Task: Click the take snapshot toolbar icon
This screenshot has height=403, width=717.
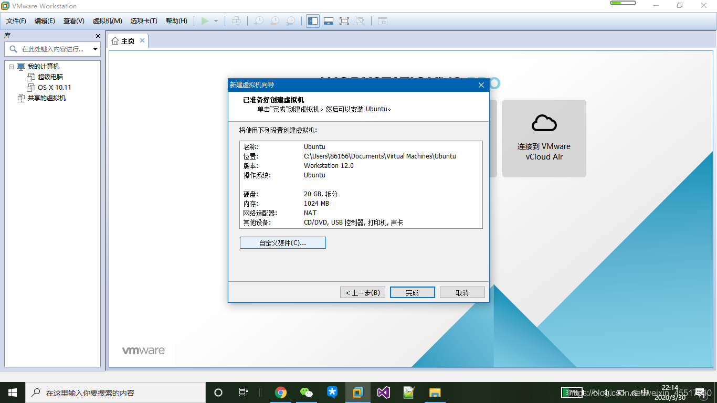Action: [x=259, y=21]
